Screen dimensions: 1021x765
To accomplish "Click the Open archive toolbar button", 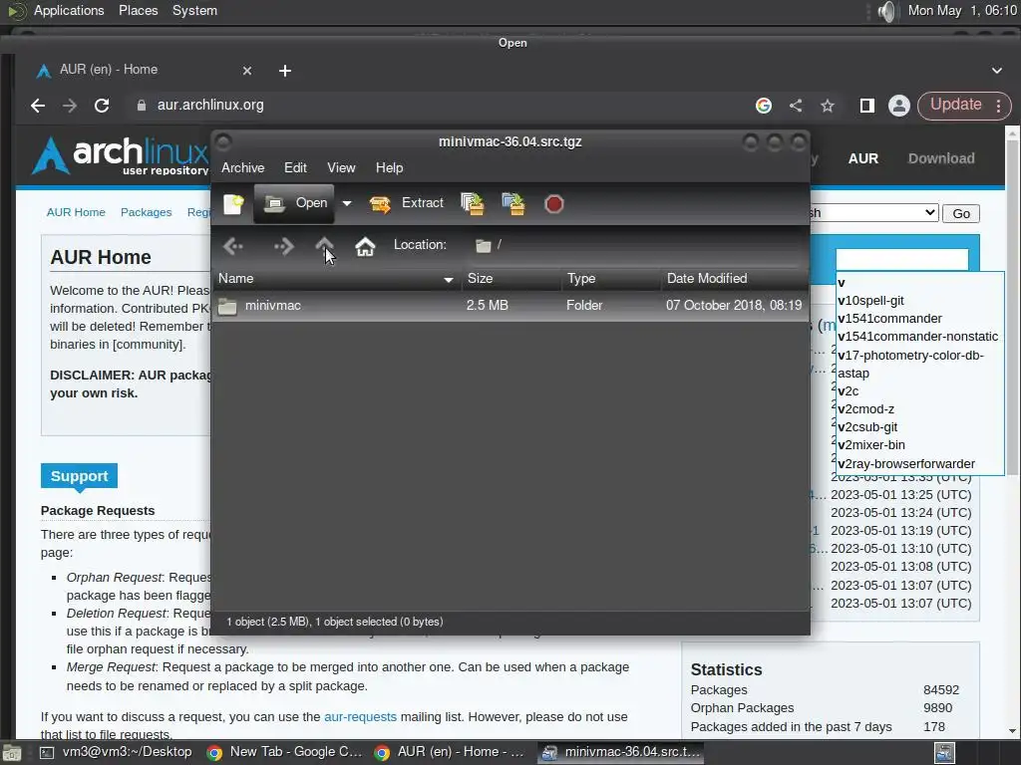I will point(294,203).
